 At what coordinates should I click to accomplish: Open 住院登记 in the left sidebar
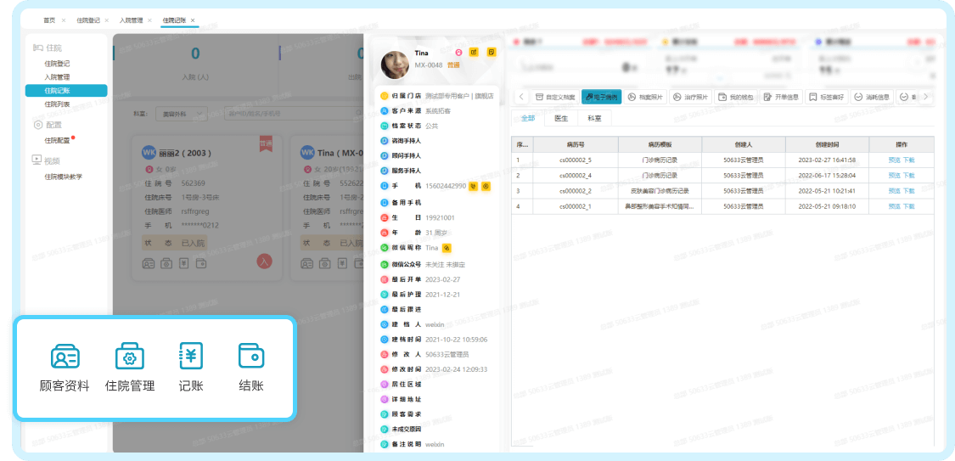pyautogui.click(x=57, y=64)
